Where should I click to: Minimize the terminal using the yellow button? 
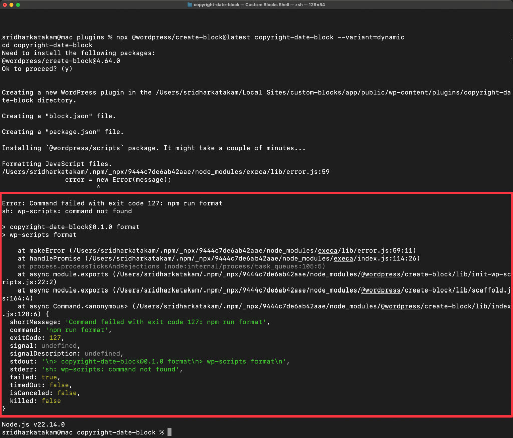pyautogui.click(x=11, y=4)
